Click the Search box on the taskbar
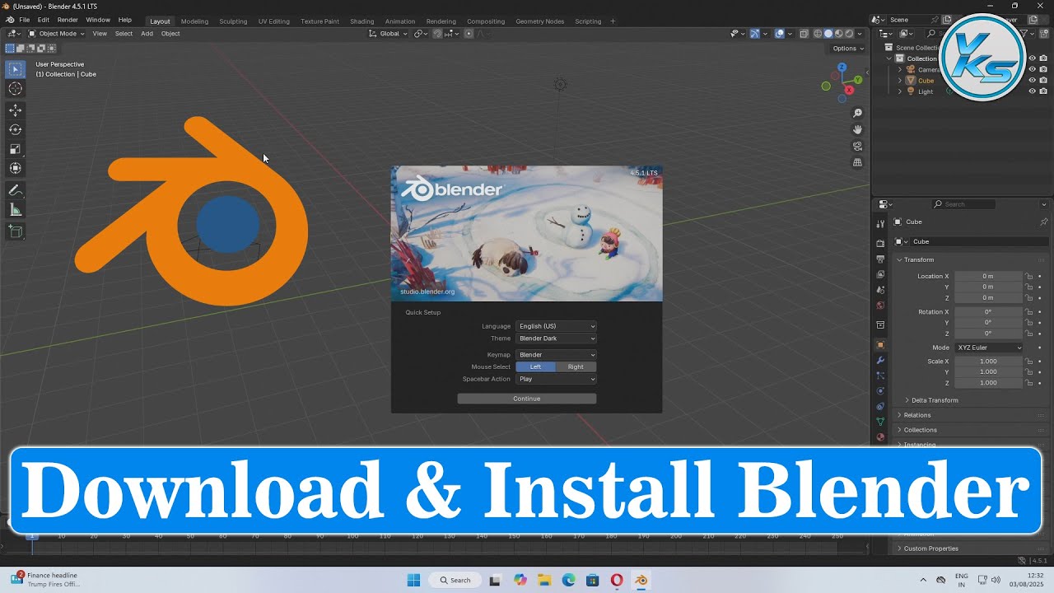The image size is (1054, 593). coord(455,580)
